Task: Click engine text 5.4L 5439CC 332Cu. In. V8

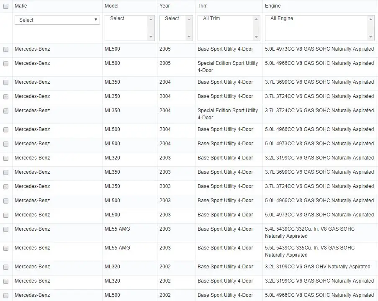Action: coord(310,232)
